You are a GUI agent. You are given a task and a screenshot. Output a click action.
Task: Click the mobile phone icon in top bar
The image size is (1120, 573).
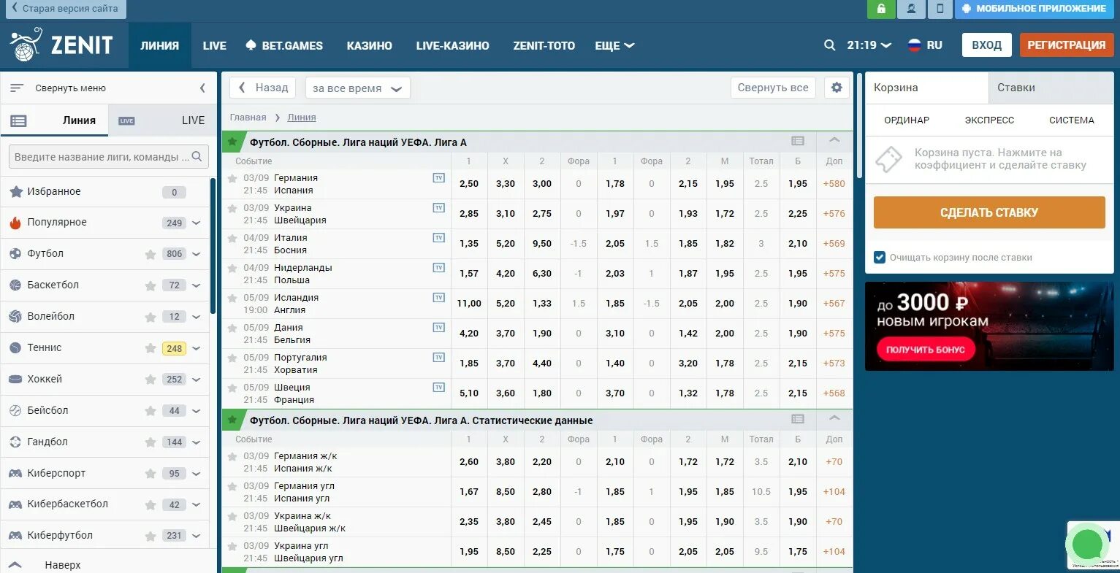940,9
